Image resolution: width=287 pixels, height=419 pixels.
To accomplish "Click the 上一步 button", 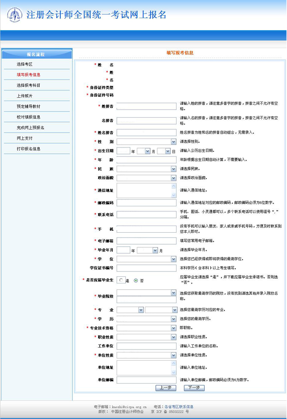I will click(166, 388).
